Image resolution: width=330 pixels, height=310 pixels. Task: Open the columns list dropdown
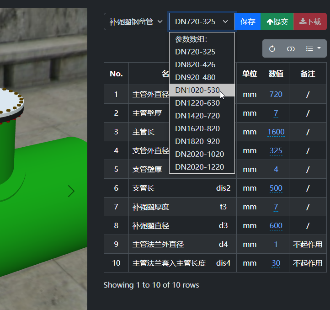(313, 48)
